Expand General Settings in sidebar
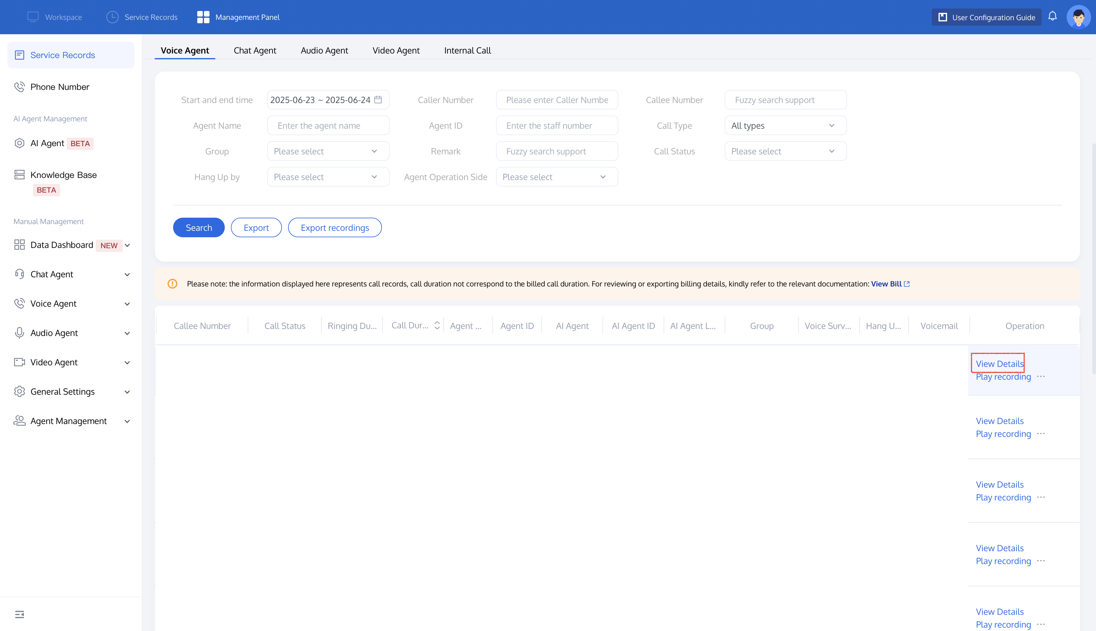1096x631 pixels. (x=127, y=392)
